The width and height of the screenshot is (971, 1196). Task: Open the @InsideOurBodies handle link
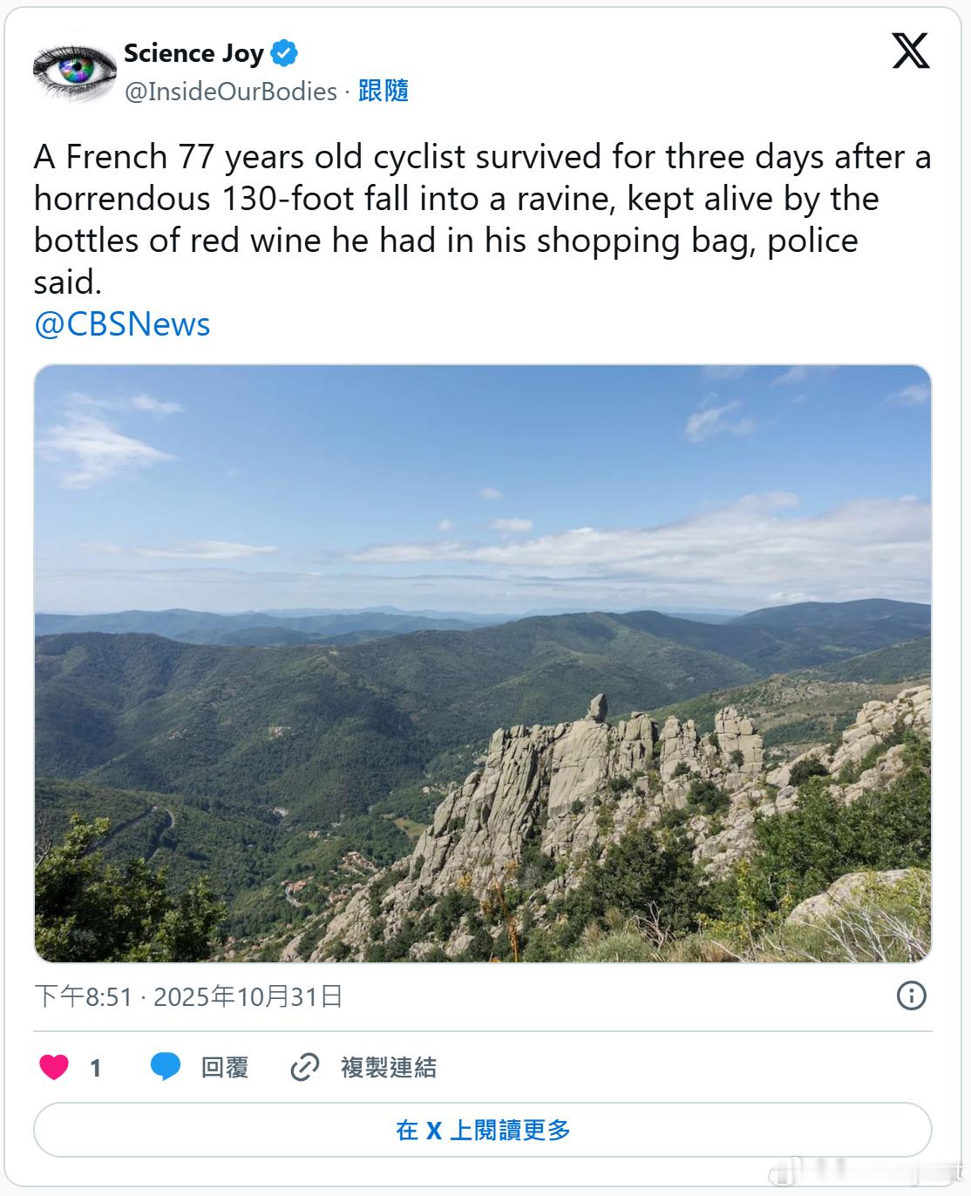tap(231, 92)
